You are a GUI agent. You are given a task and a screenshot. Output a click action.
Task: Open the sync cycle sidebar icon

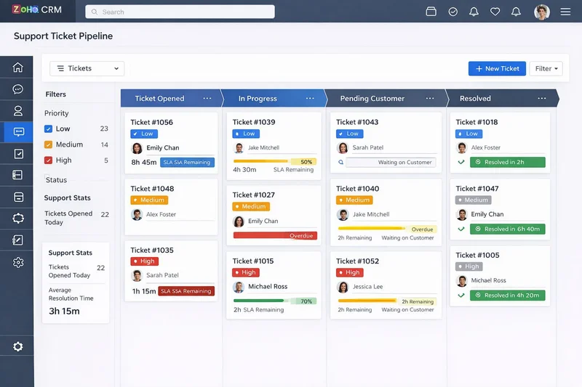click(18, 219)
